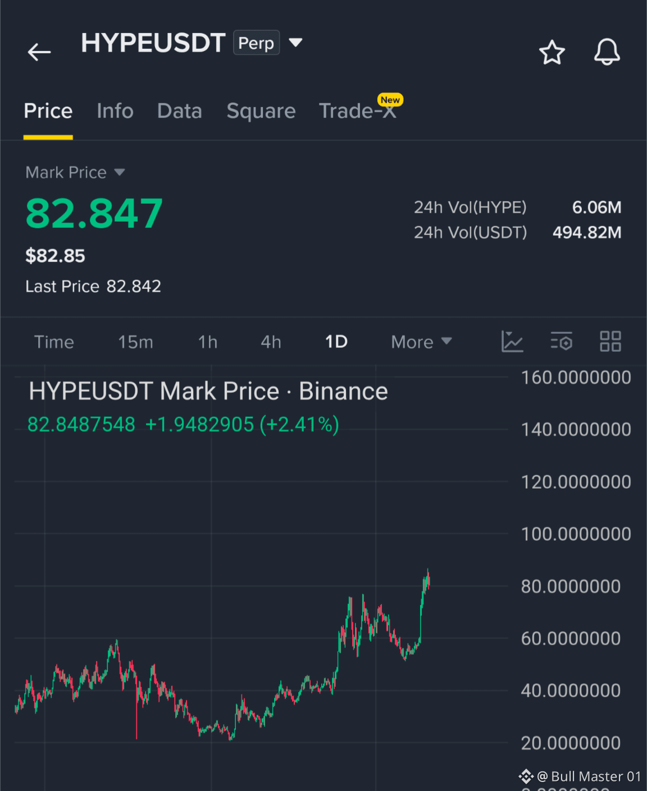Switch to the Info tab
647x791 pixels.
[x=115, y=111]
